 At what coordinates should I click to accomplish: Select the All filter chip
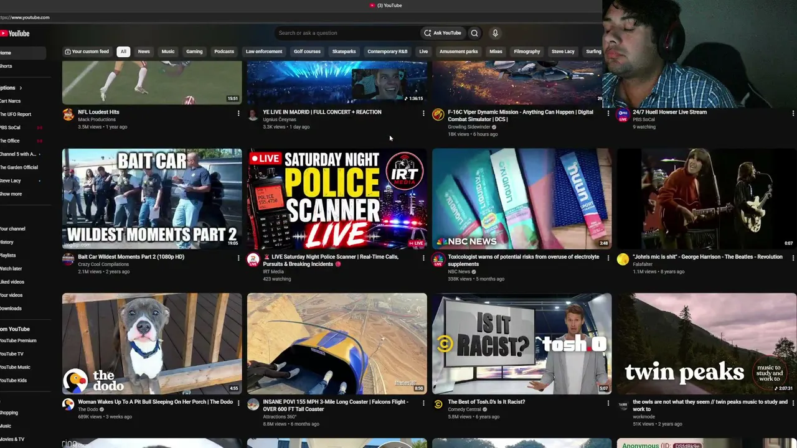(x=123, y=52)
